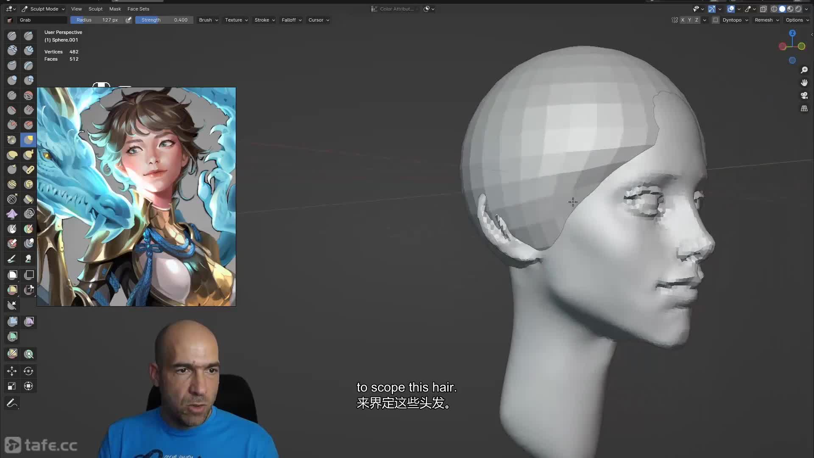Select the Crease brush tool
This screenshot has width=814, height=458.
12,95
